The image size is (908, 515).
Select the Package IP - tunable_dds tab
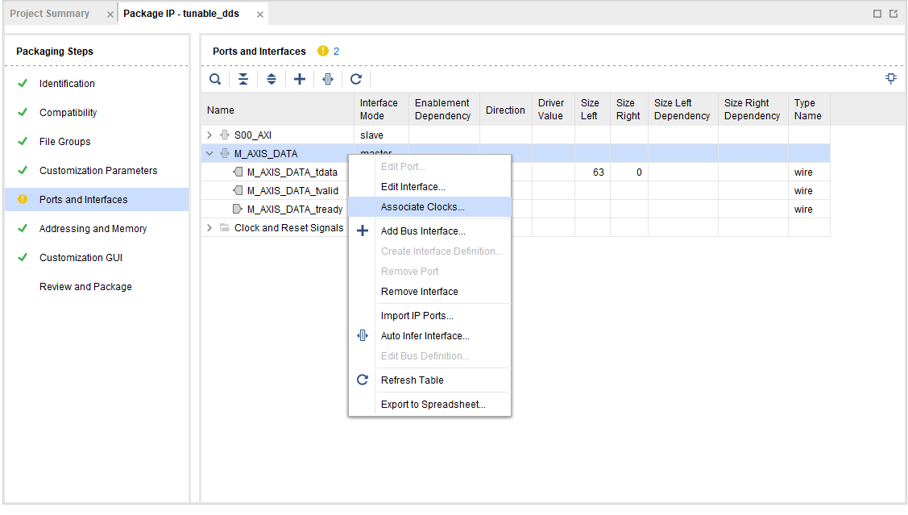(181, 14)
